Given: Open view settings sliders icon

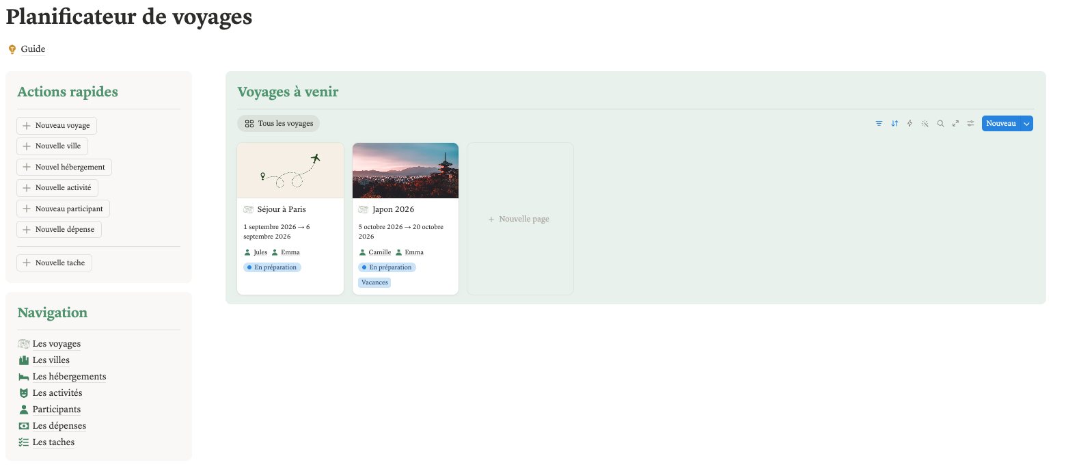Looking at the screenshot, I should tap(970, 124).
